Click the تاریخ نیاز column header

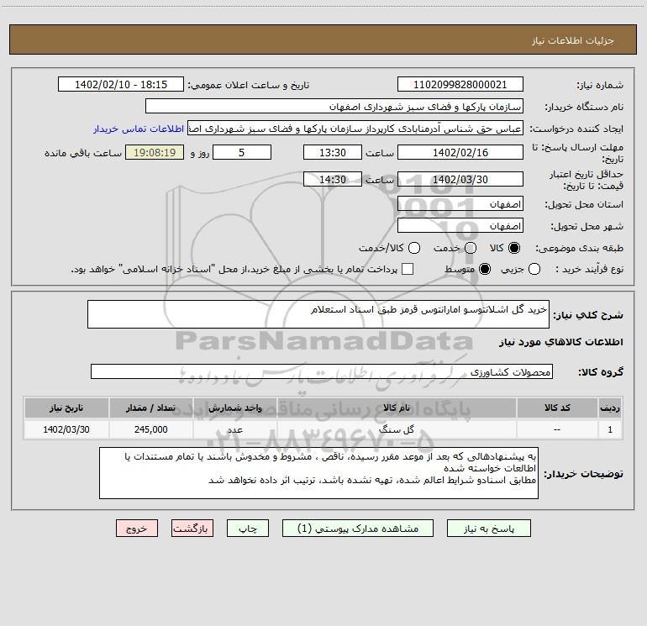point(66,408)
